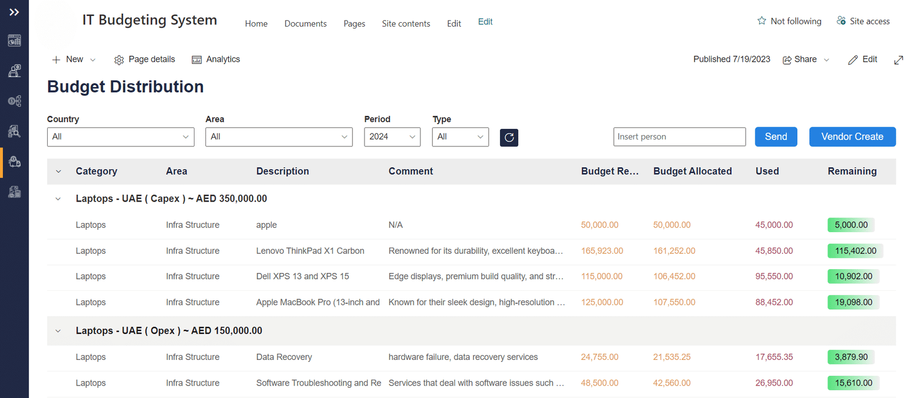Click the plus icon next to New
Screen dimensions: 910x398
coord(56,60)
